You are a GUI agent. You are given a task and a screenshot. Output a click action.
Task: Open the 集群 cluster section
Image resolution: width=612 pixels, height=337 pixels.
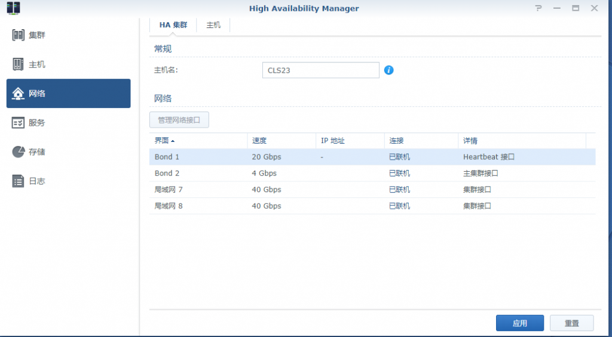[x=68, y=35]
